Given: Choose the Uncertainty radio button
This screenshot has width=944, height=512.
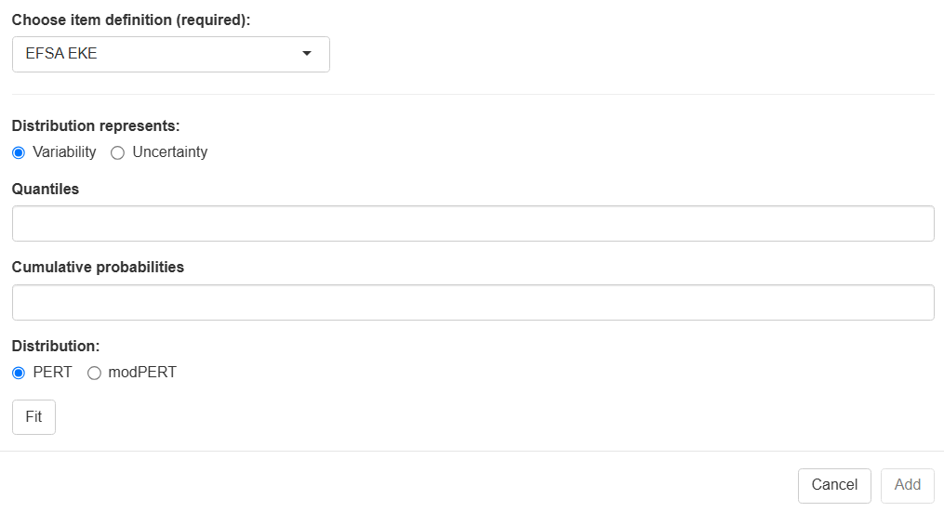Looking at the screenshot, I should pyautogui.click(x=117, y=152).
